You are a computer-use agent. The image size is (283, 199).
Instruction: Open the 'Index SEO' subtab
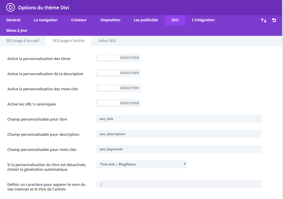pos(107,41)
